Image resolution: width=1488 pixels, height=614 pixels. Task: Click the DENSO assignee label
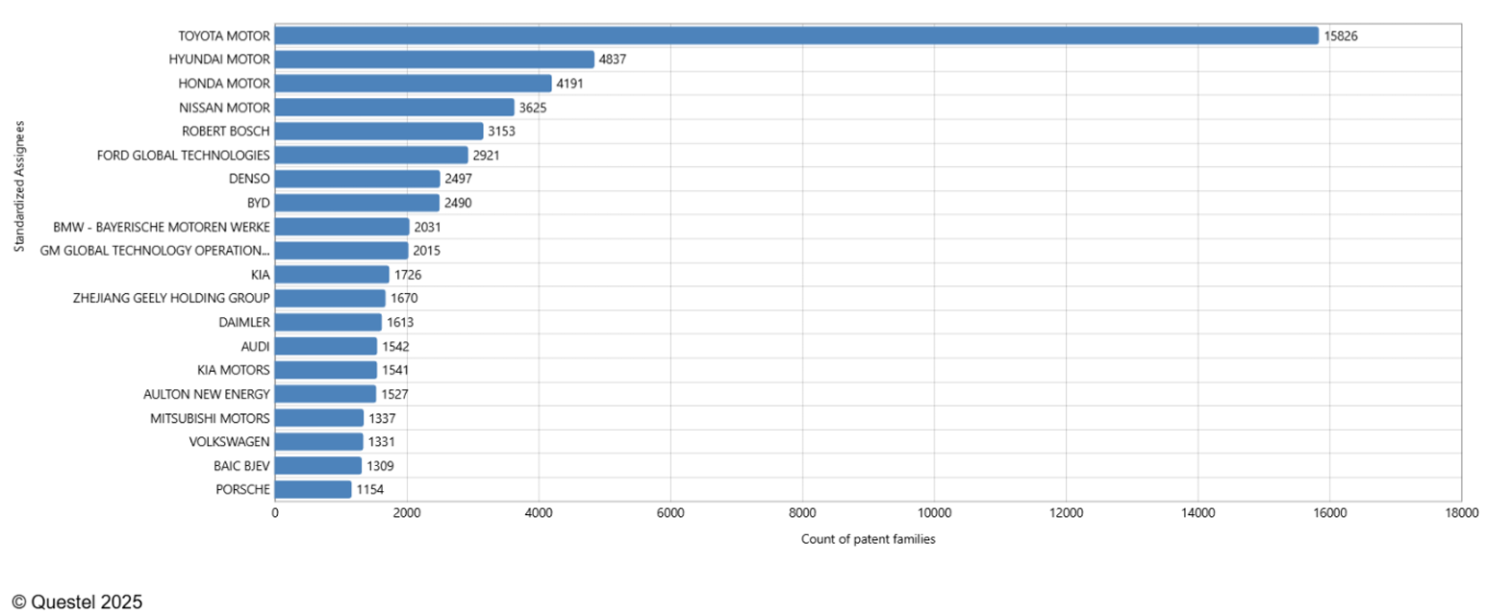249,179
